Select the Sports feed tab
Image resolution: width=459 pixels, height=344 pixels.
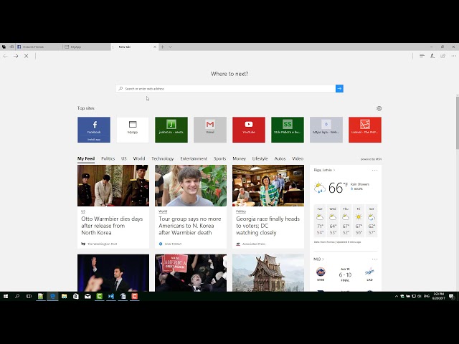(x=220, y=158)
